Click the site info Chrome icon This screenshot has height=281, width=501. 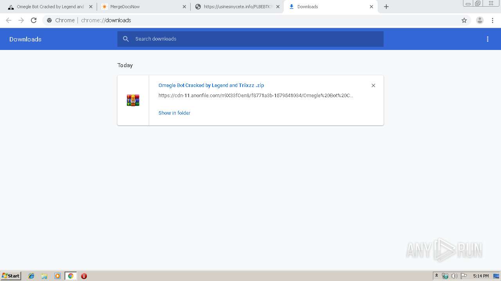tap(49, 20)
